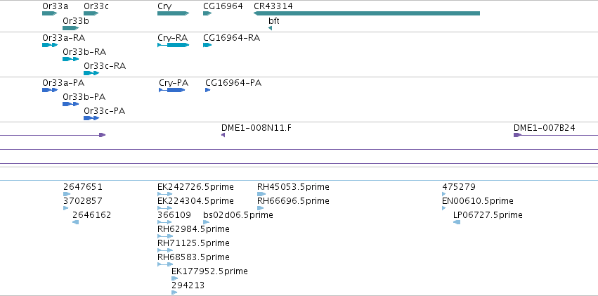Image resolution: width=598 pixels, height=296 pixels.
Task: Open the bs02d06.5prime feature label
Action: tap(238, 215)
